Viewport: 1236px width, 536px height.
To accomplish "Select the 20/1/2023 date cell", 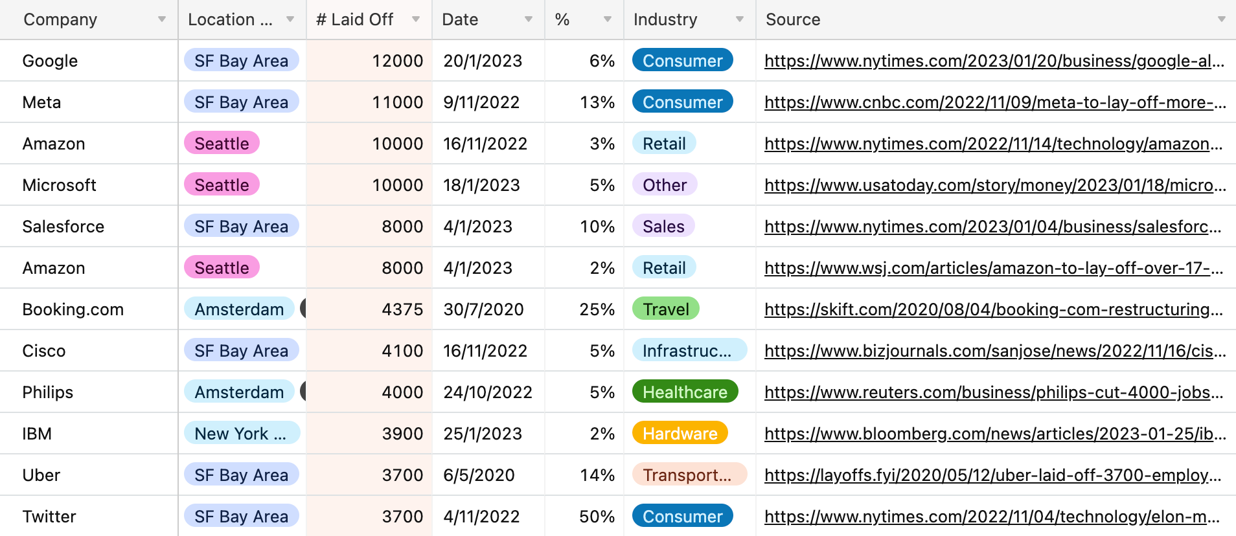I will click(488, 61).
